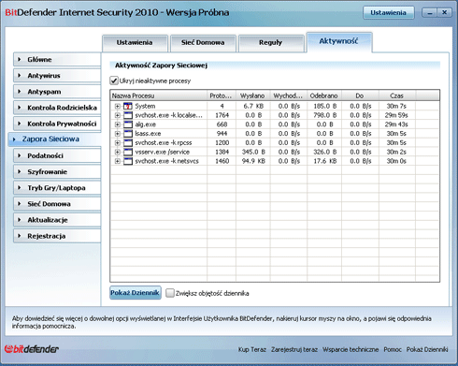Open Podatności sidebar section

click(57, 155)
